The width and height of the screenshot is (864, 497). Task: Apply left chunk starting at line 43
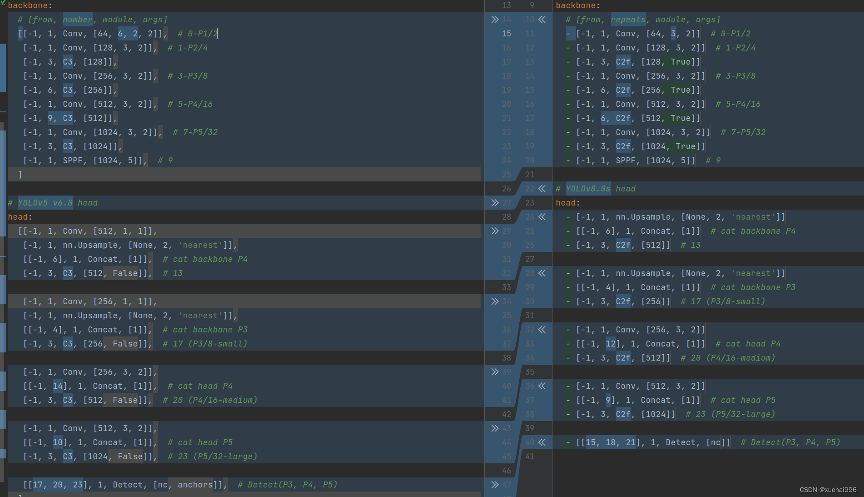click(x=495, y=428)
